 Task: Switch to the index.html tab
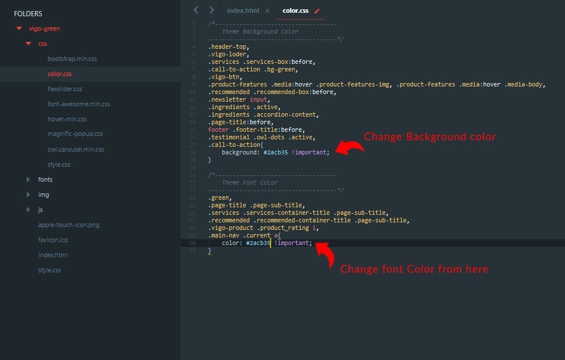243,10
